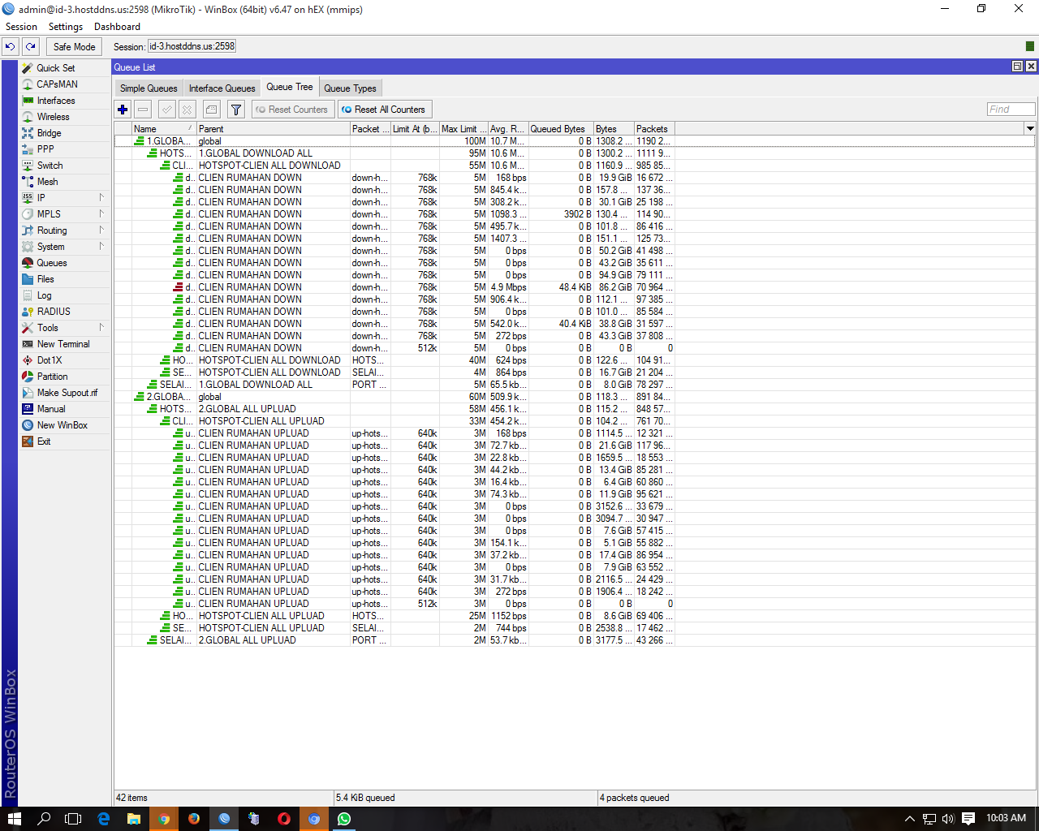Open Firefox from the taskbar

pos(194,819)
